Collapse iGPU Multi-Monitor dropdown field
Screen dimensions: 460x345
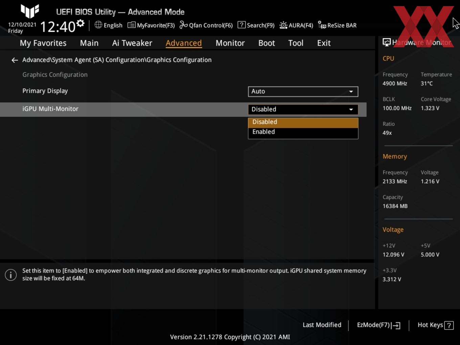tap(303, 110)
